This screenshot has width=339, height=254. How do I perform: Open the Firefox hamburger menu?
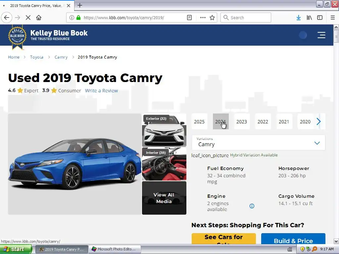[333, 18]
